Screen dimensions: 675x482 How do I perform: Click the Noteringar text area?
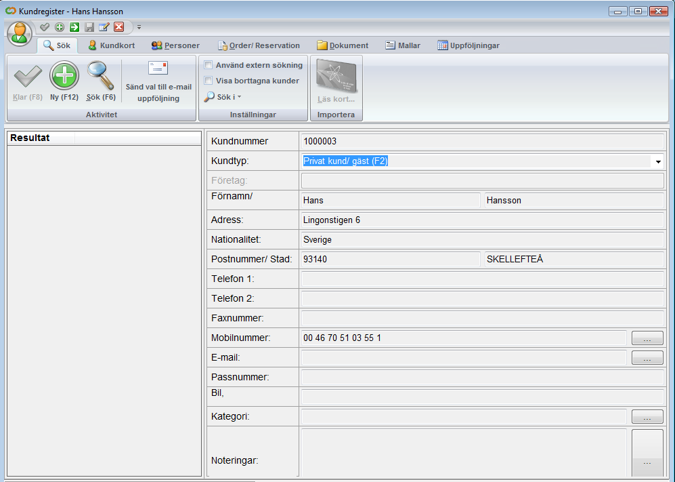[464, 453]
